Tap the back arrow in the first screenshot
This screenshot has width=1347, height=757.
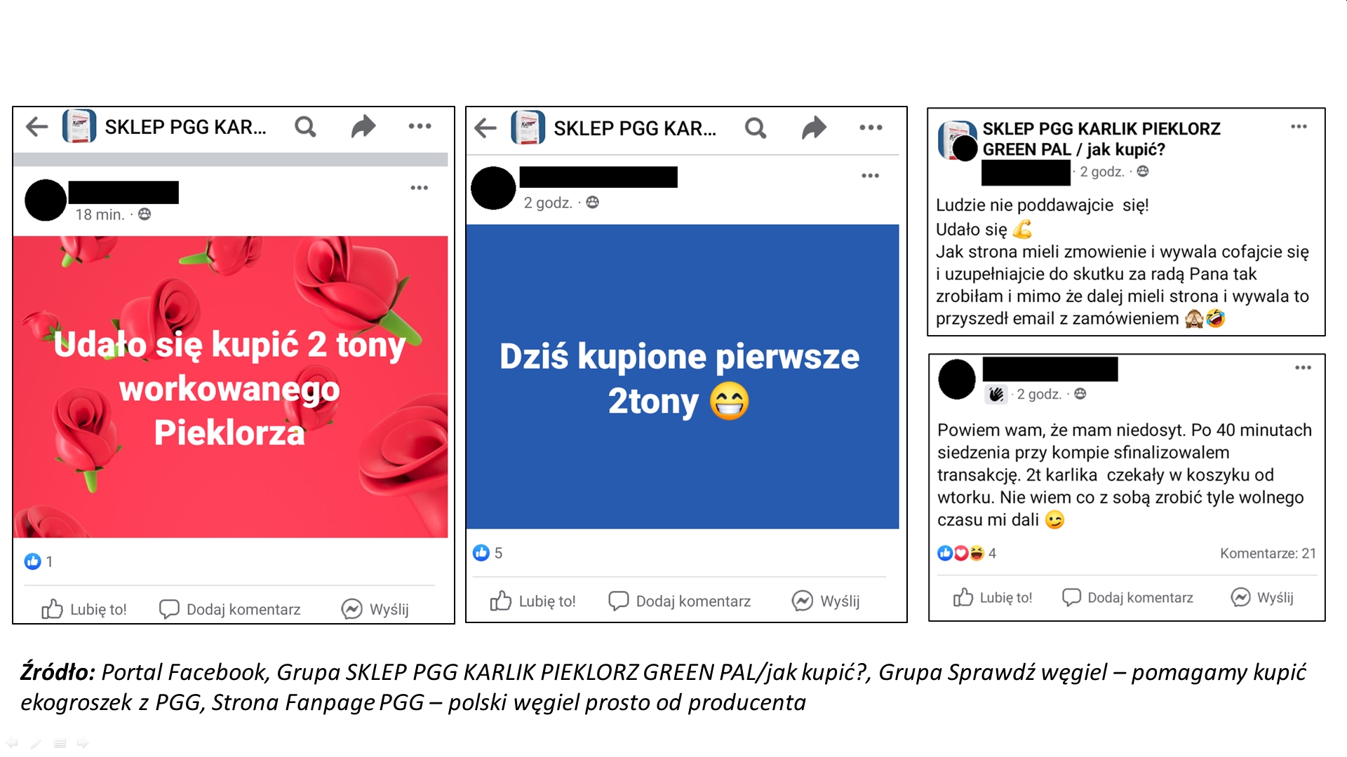pos(36,127)
